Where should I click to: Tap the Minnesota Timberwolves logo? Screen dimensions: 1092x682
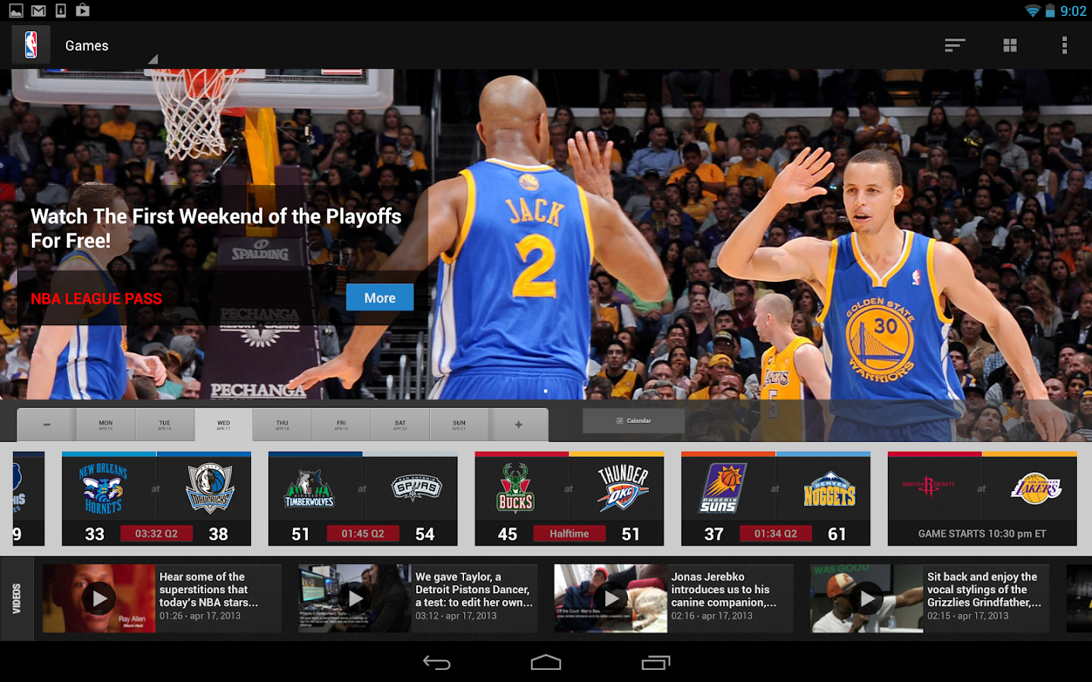tap(309, 489)
